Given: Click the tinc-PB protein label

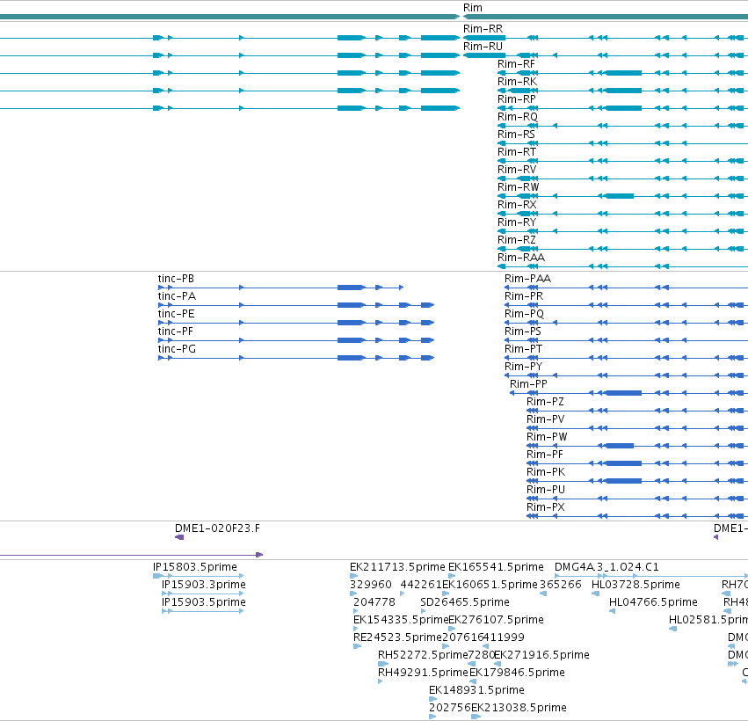Looking at the screenshot, I should click(176, 279).
